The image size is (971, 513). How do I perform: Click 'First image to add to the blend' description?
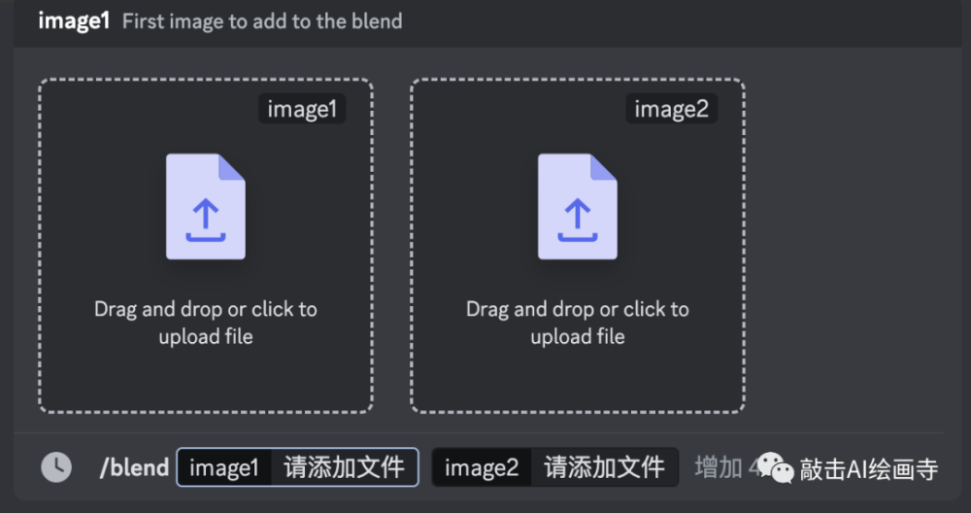pos(262,21)
